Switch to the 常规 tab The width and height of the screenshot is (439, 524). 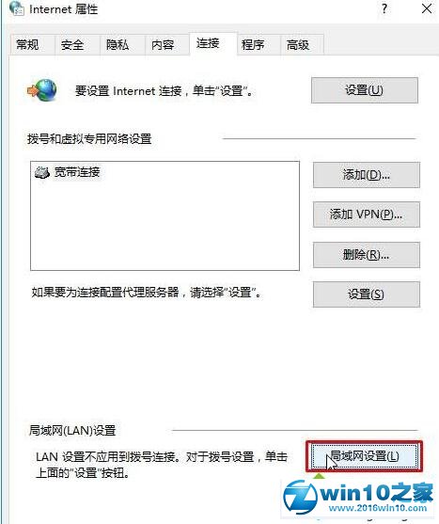[27, 44]
